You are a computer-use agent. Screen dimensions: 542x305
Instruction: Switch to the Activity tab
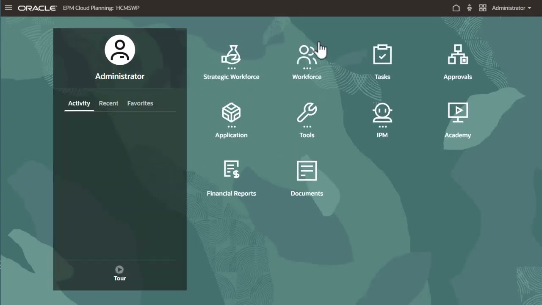pos(79,103)
